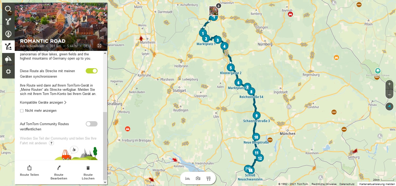Click 'Route Teilen' at panel bottom

[29, 171]
